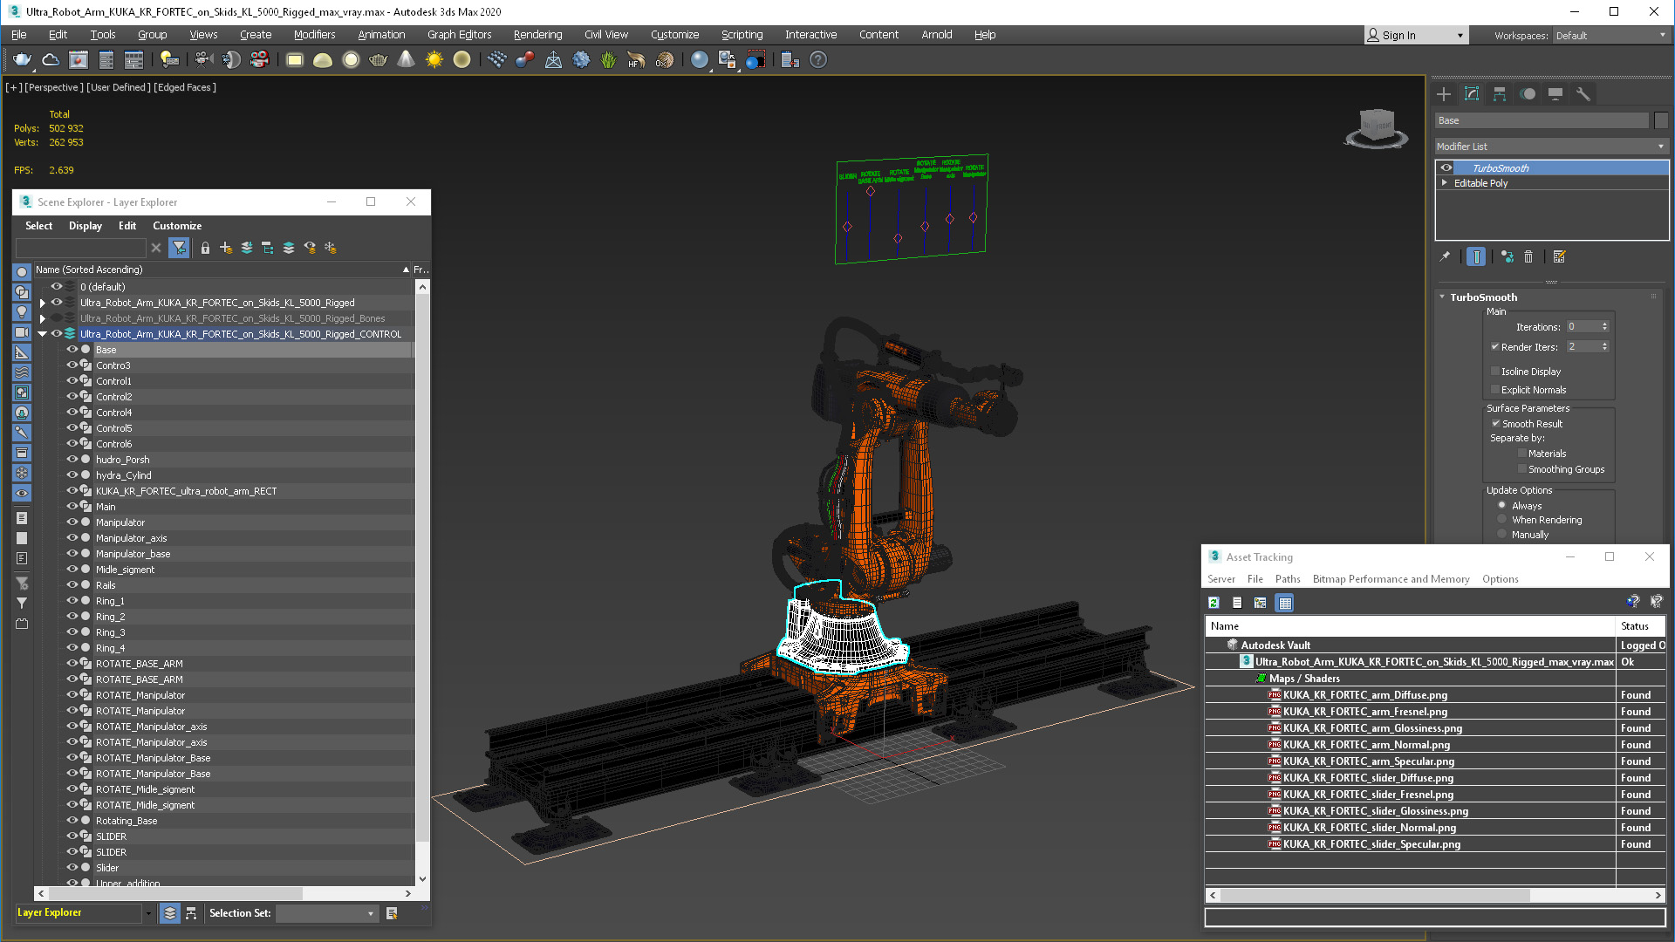Toggle the Explicit Normals checkbox
Viewport: 1675px width, 942px height.
(1495, 390)
